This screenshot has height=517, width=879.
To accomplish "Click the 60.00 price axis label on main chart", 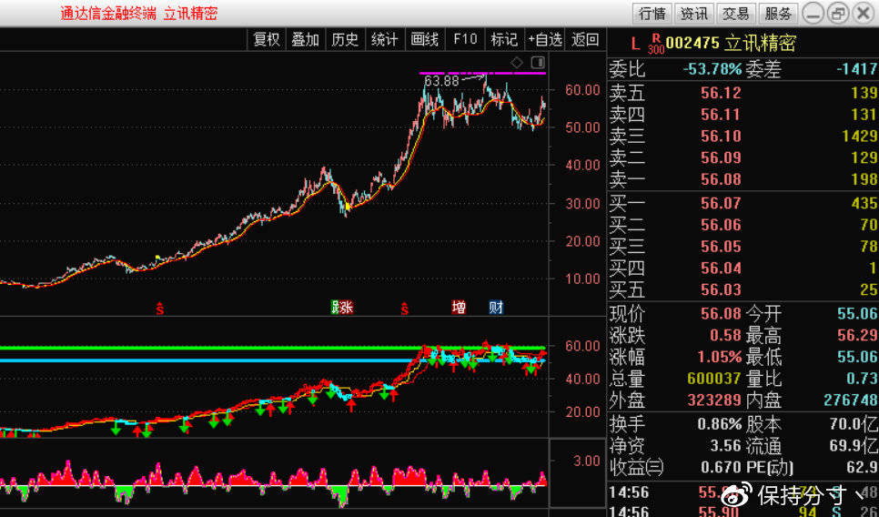I will click(x=583, y=90).
